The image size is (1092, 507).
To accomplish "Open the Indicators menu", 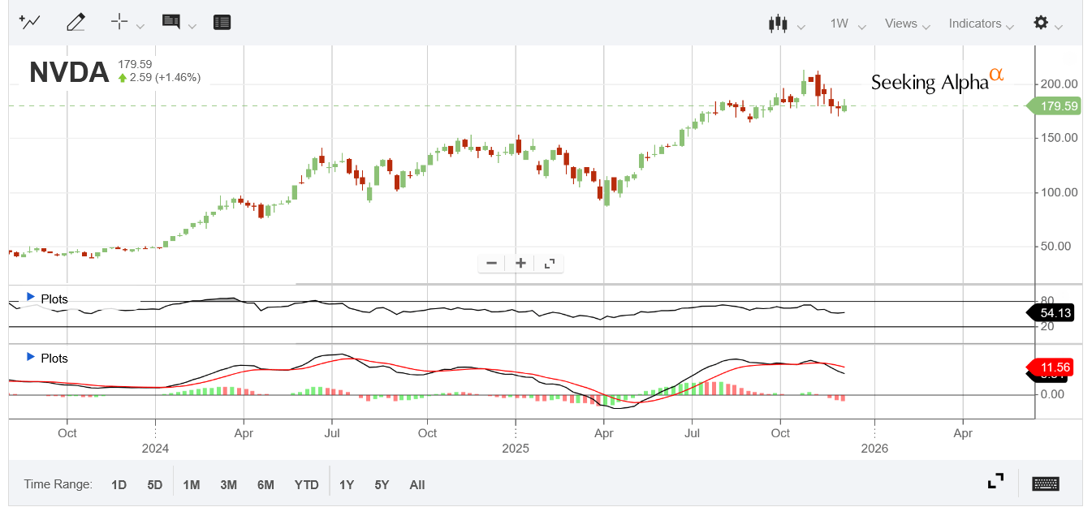I will 981,24.
